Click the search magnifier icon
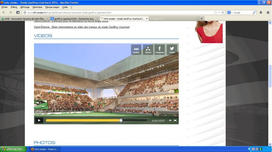The width and height of the screenshot is (272, 152). (254, 12)
